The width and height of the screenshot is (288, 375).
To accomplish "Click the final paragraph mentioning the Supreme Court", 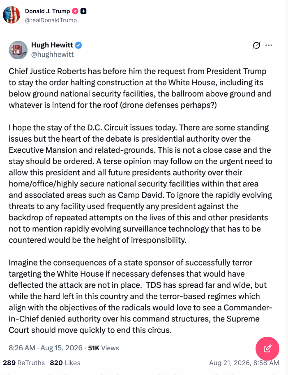I will 141,296.
